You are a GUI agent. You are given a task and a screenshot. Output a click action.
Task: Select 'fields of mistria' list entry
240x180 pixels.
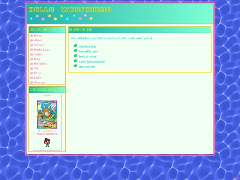(88, 56)
